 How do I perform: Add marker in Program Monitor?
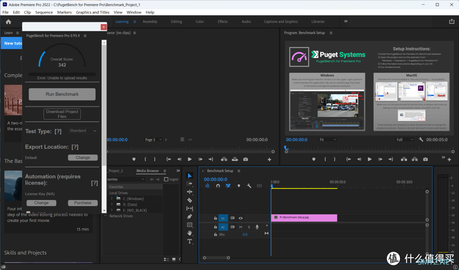[x=314, y=159]
